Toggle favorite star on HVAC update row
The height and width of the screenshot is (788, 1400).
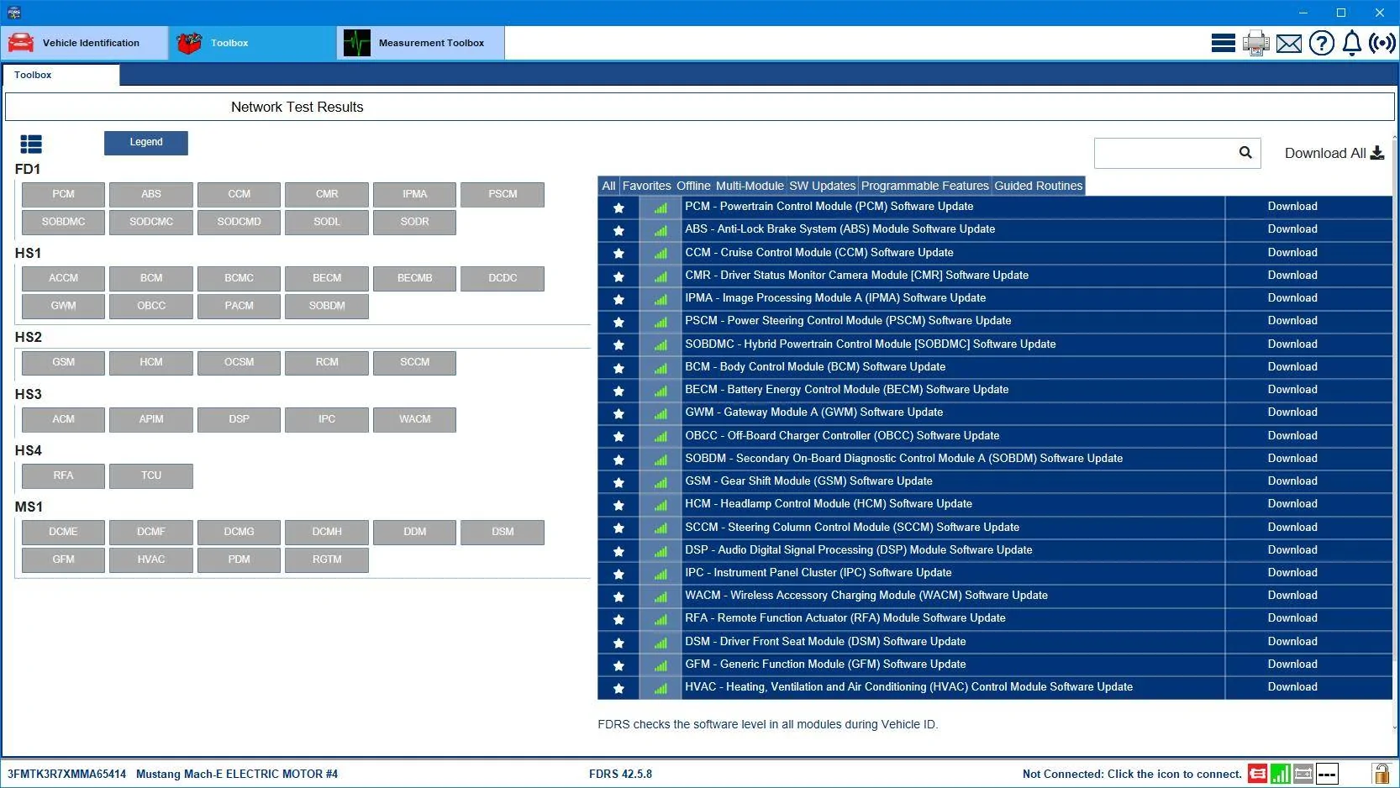pyautogui.click(x=618, y=688)
